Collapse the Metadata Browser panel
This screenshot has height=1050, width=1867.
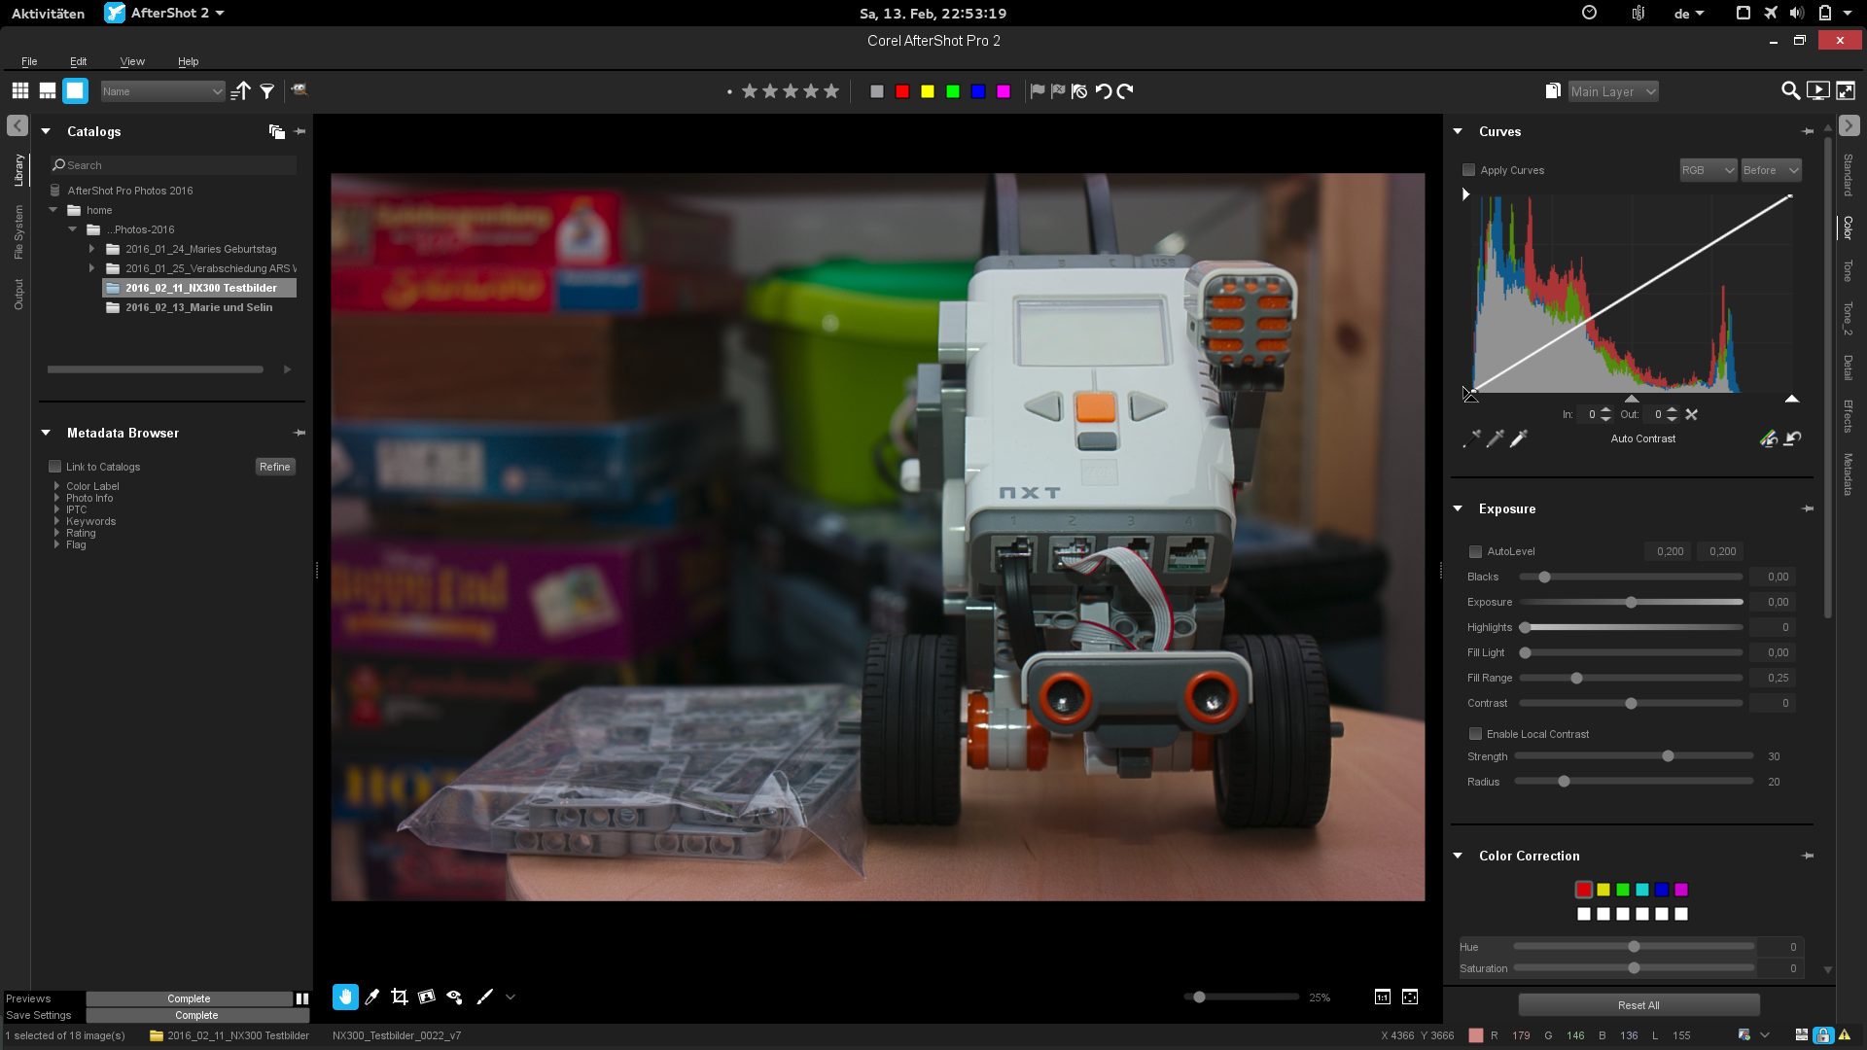(46, 433)
